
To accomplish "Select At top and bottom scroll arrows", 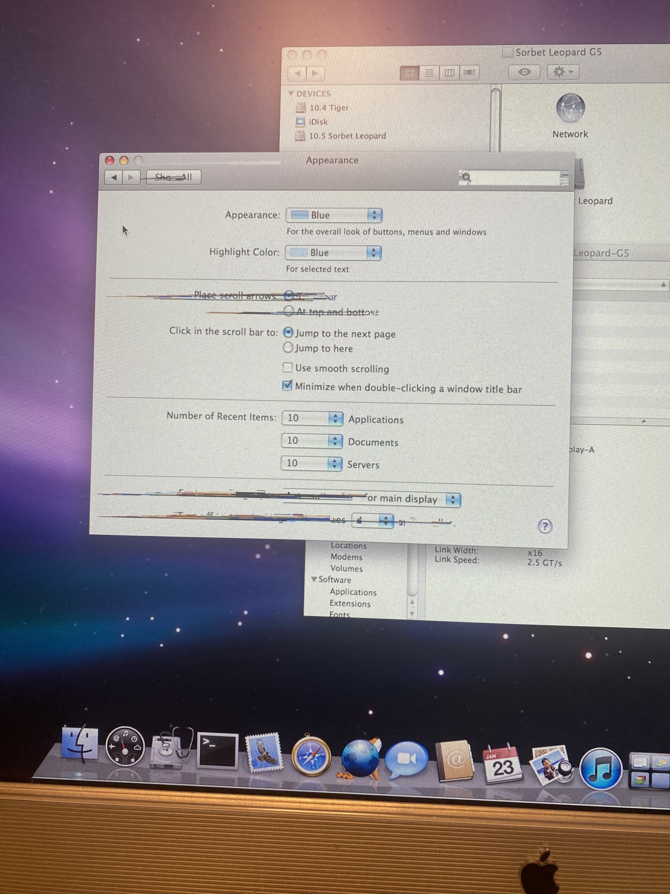I will tap(289, 310).
